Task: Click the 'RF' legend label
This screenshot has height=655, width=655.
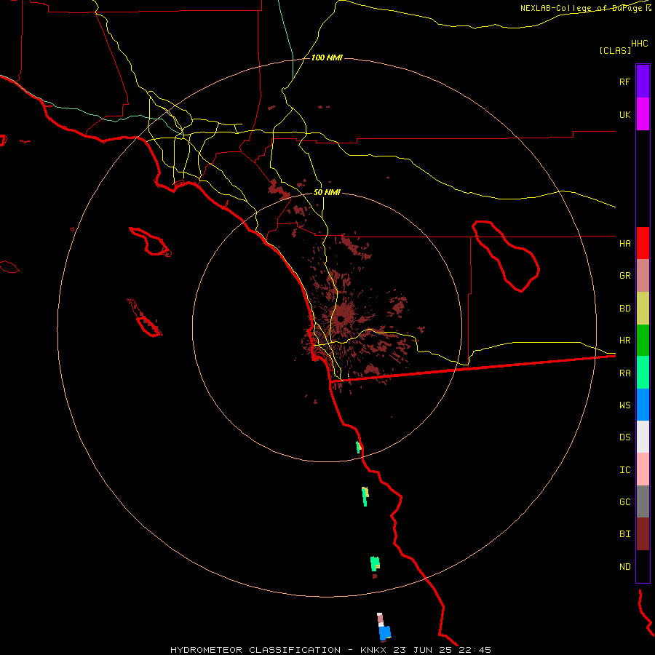Action: (x=624, y=82)
